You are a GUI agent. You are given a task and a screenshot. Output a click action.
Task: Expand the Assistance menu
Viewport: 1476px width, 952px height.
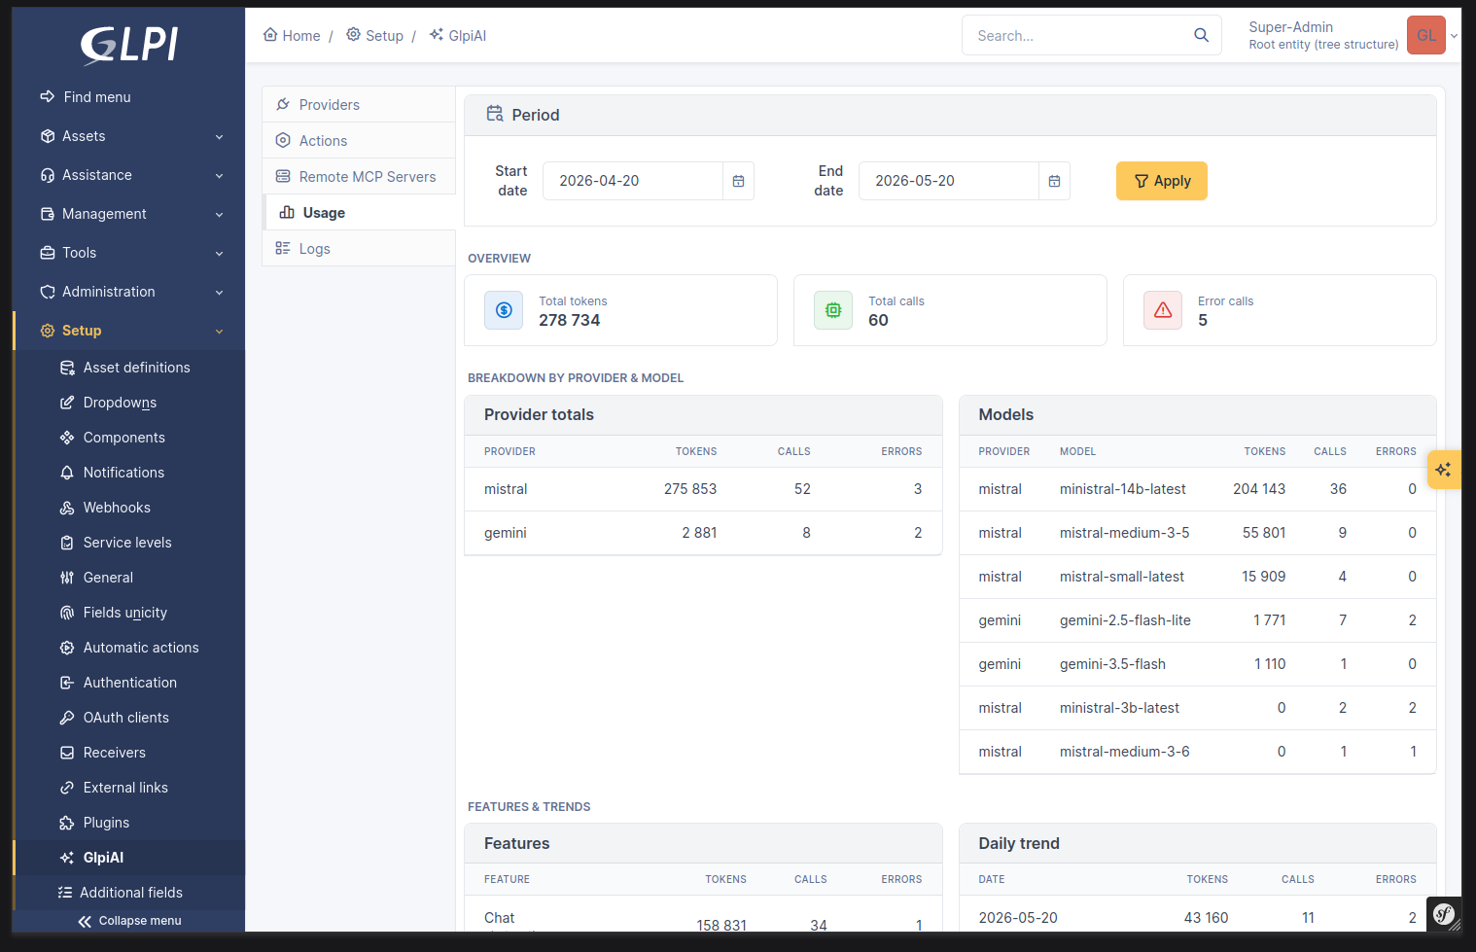click(130, 175)
